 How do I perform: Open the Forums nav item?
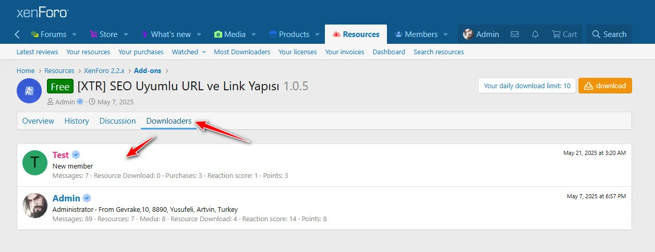[48, 34]
